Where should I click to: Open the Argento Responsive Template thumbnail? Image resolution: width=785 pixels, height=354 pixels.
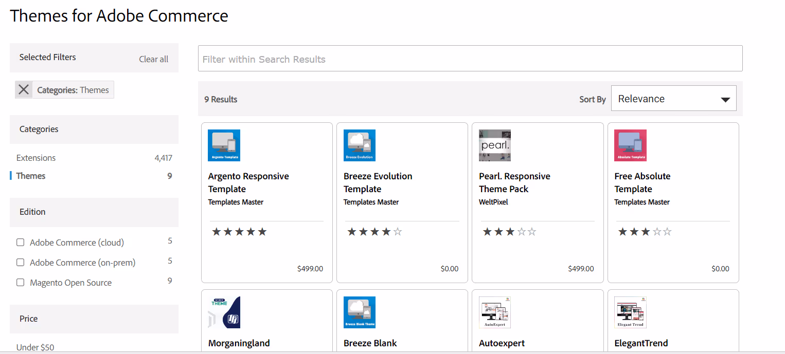coord(224,145)
